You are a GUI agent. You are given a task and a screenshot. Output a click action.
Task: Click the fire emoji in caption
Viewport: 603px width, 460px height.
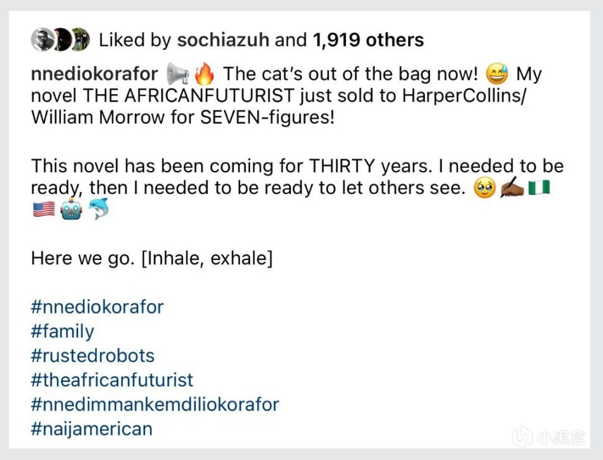coord(204,74)
